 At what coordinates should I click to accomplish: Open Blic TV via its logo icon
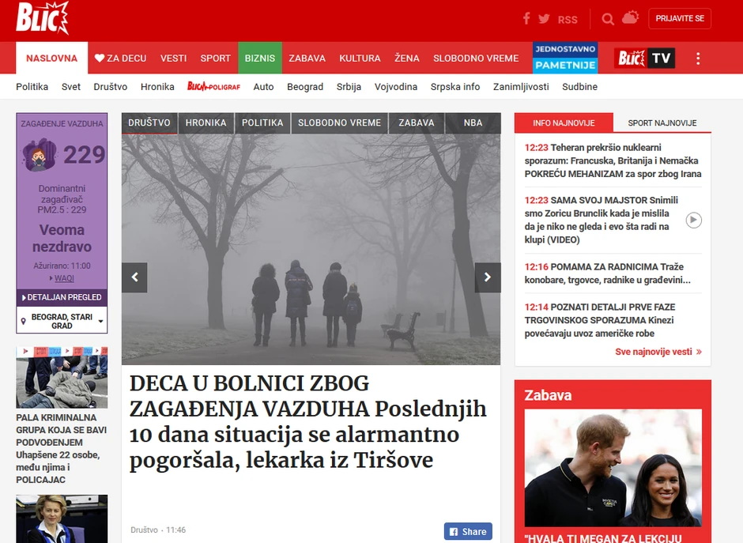[x=644, y=58]
